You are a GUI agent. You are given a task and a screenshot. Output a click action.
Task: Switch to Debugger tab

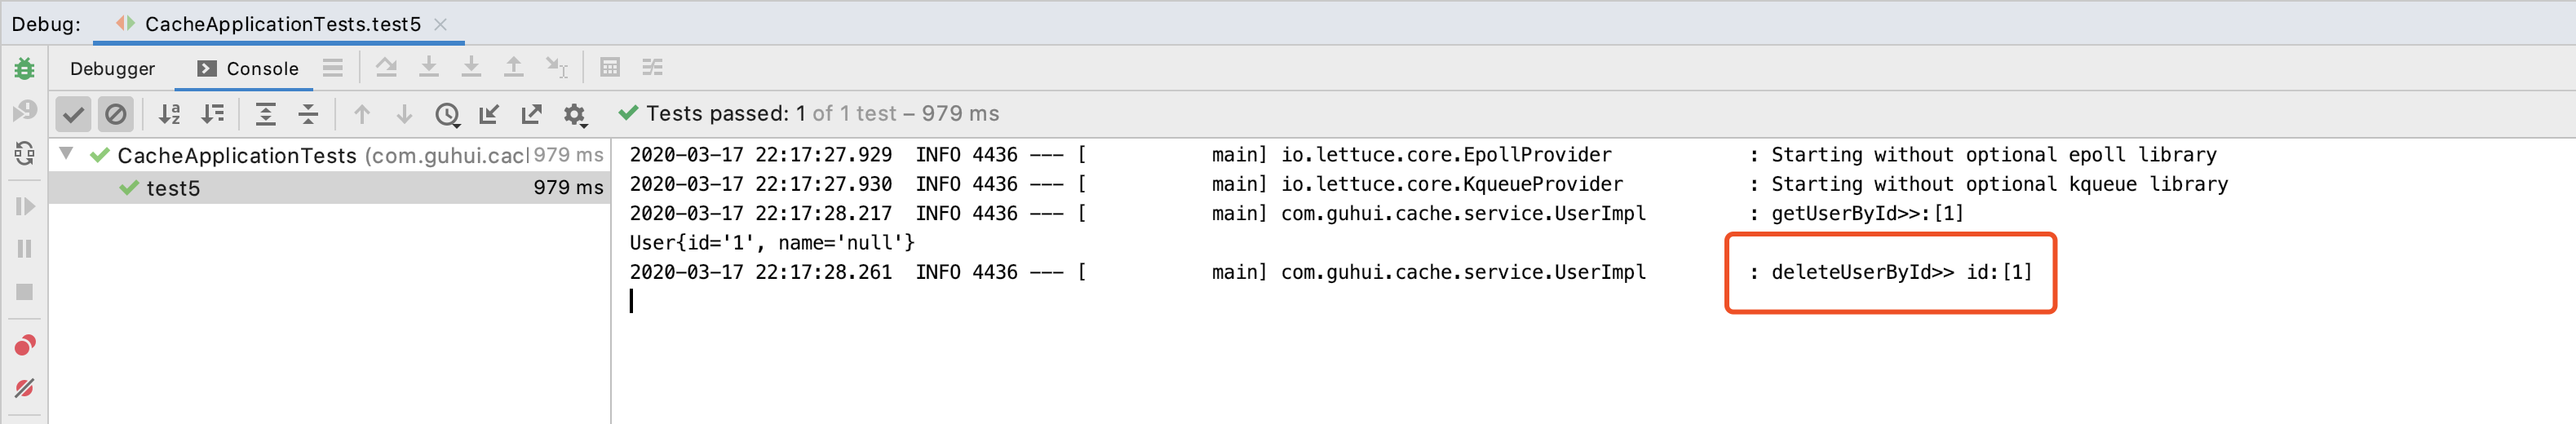click(112, 68)
